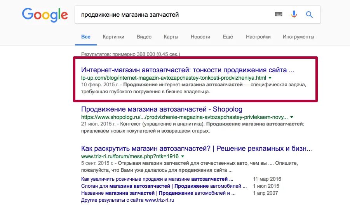Select the Все tab
The image size is (350, 213).
click(x=86, y=37)
